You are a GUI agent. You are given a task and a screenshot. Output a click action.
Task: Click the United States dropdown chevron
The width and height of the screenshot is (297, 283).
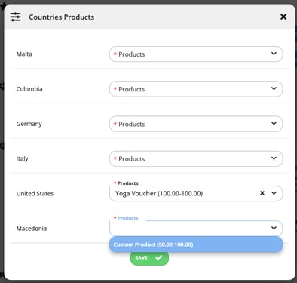tap(274, 193)
